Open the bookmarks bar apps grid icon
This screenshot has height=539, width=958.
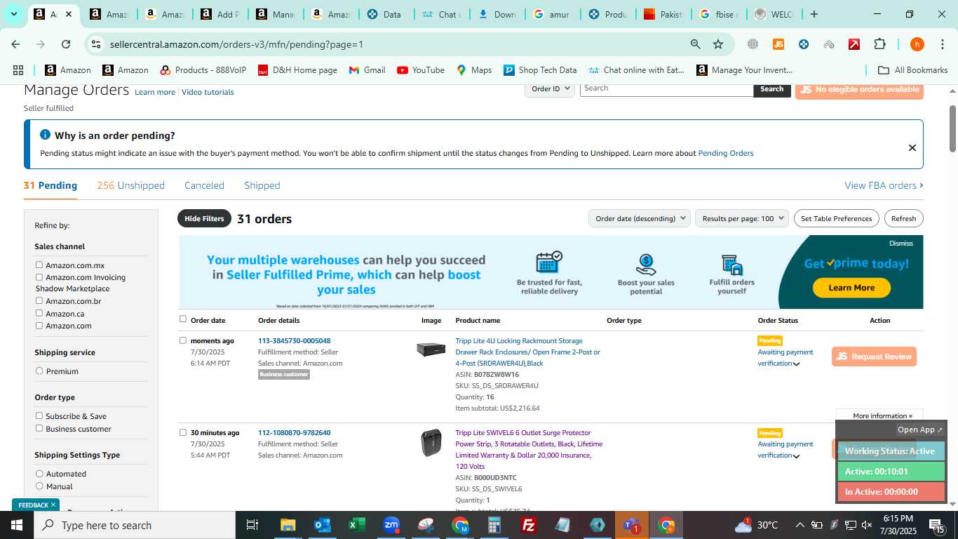pos(18,70)
